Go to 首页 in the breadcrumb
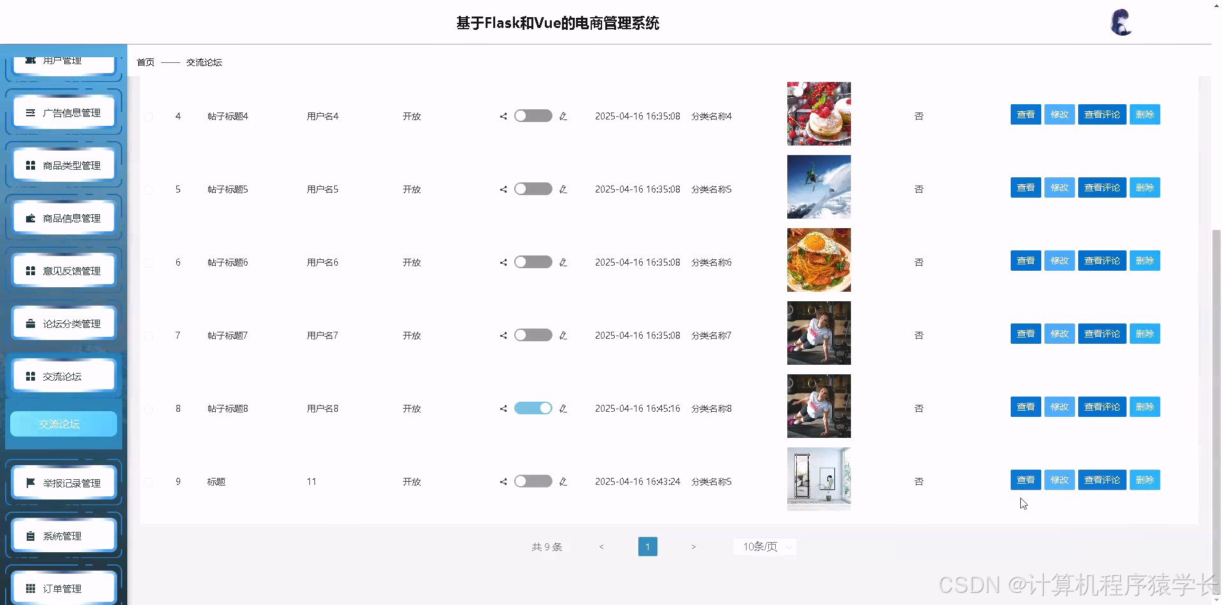The height and width of the screenshot is (605, 1222). coord(146,62)
